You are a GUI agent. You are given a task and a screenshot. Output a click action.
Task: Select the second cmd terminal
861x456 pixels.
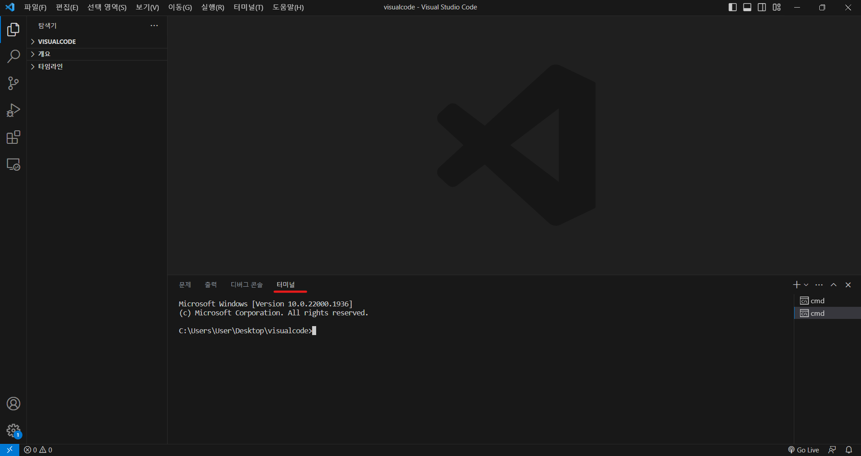[827, 313]
